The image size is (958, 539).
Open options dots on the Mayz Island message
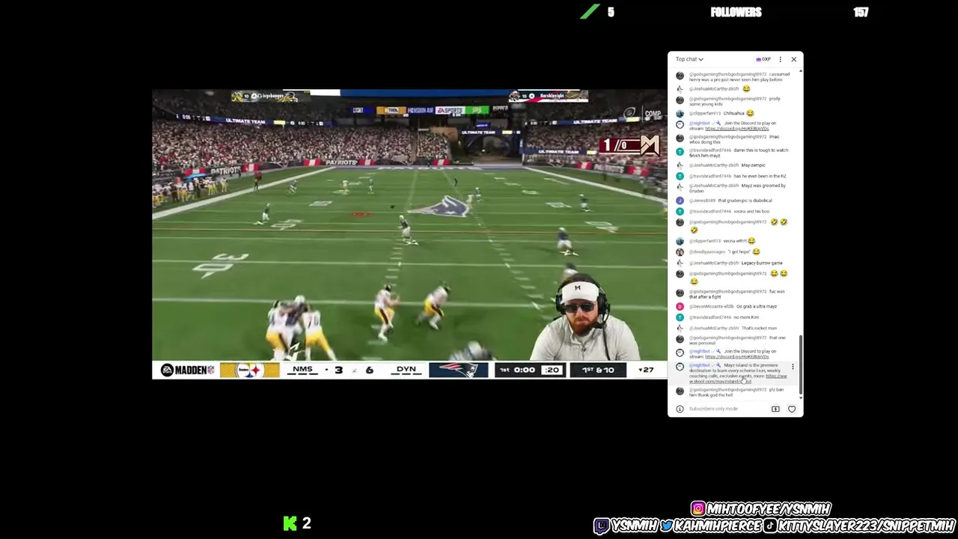tap(793, 367)
